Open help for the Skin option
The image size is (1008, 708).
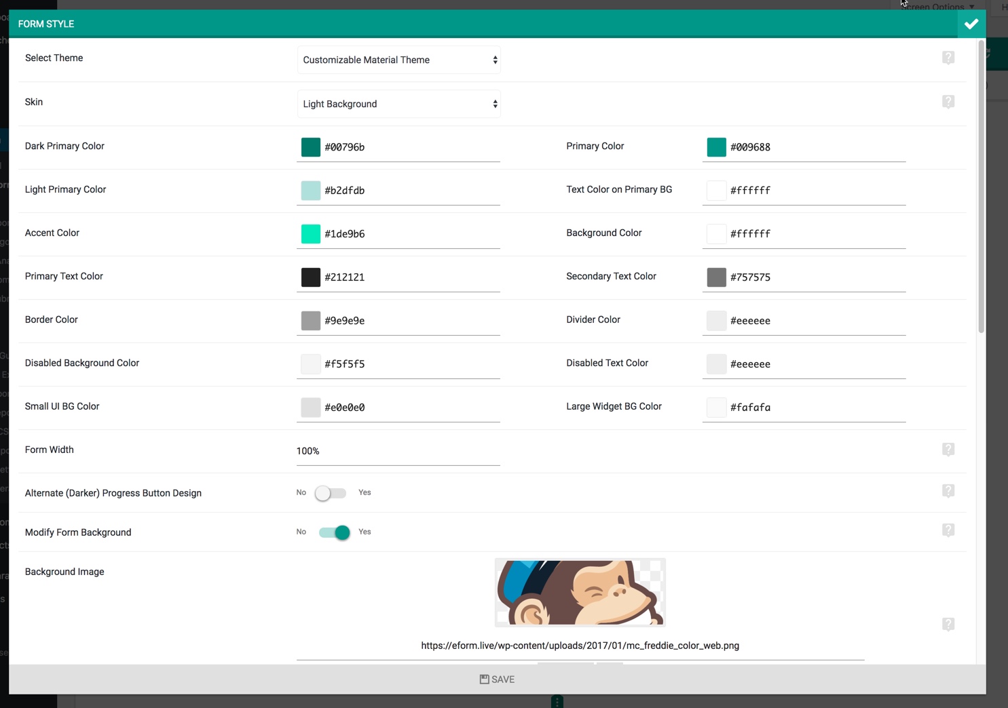(x=948, y=102)
